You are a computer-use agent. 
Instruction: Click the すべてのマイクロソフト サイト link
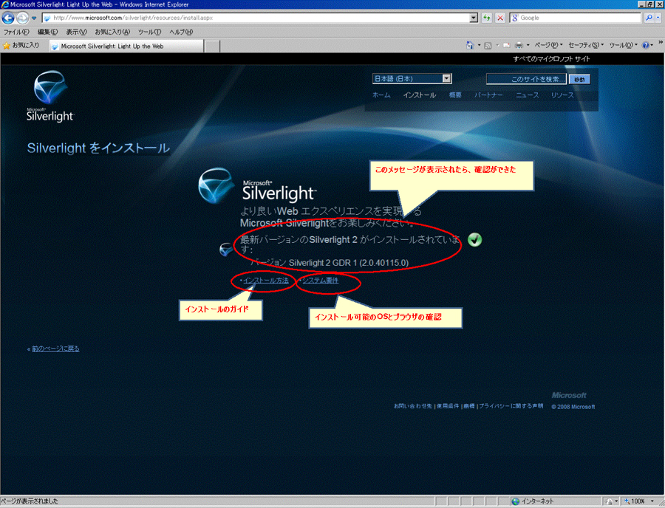pyautogui.click(x=551, y=59)
